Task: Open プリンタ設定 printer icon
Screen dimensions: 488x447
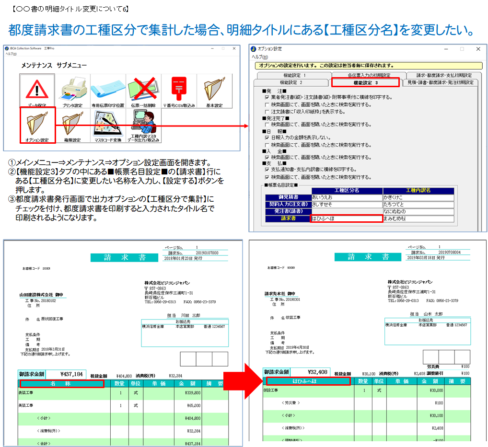Action: (72, 91)
